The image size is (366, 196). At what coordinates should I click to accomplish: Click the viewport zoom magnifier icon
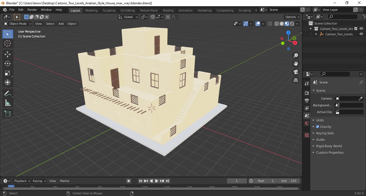296,55
